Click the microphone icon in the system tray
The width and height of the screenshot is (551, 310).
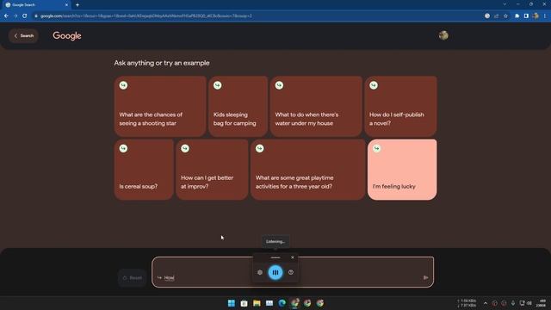(x=513, y=303)
